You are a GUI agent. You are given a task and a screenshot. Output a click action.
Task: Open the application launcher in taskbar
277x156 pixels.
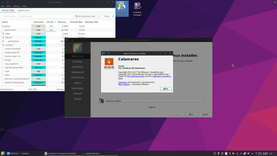[3, 153]
